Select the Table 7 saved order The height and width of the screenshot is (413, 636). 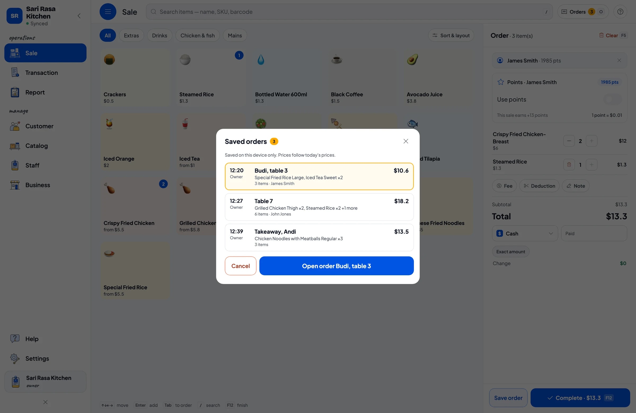click(319, 207)
